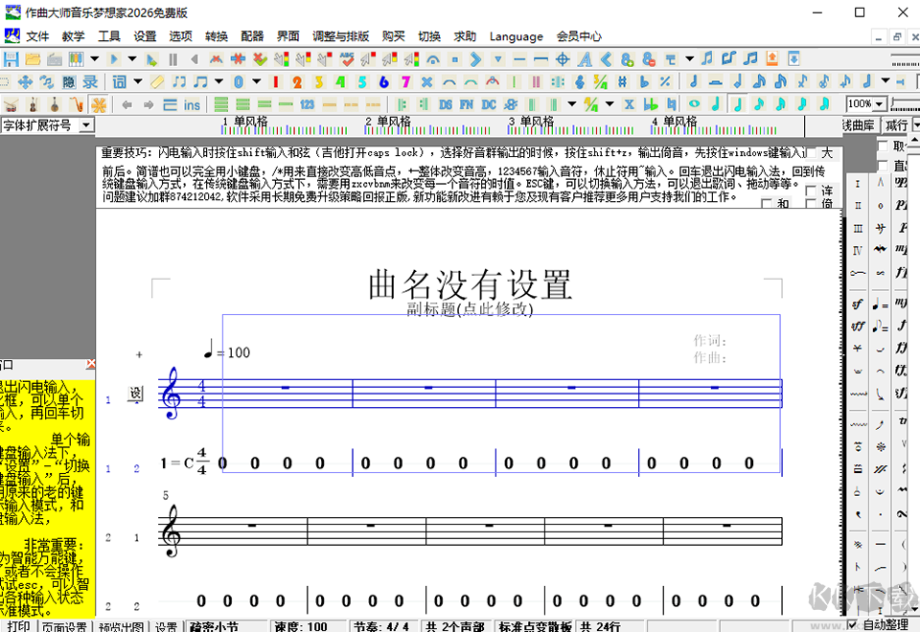Click the 减行 button
The width and height of the screenshot is (920, 632).
896,124
